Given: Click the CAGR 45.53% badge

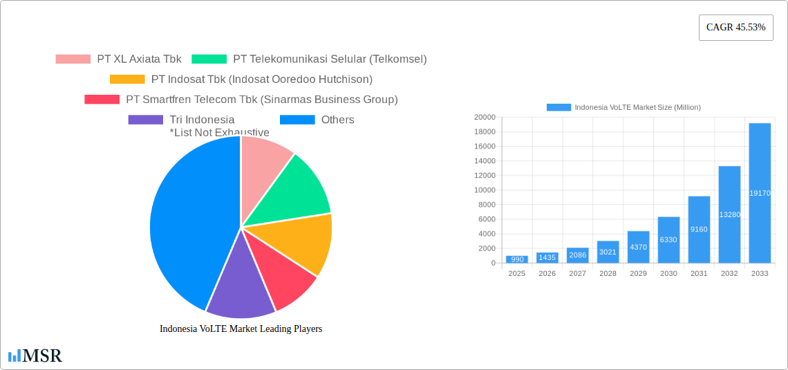Looking at the screenshot, I should (x=735, y=28).
